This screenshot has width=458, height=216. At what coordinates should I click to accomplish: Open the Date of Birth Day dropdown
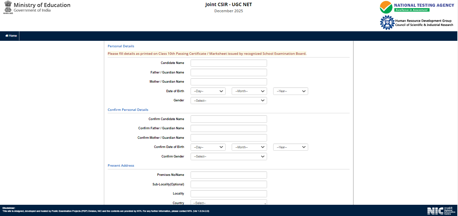[208, 91]
